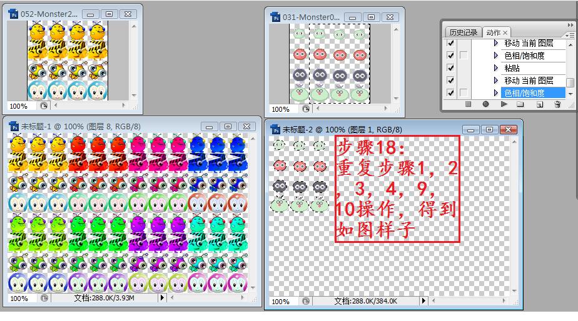Toggle dialog box for highlighted 色相/饱和度 step
This screenshot has height=321, width=578.
coord(464,92)
